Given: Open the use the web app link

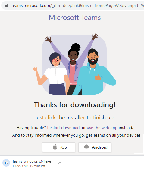Looking at the screenshot, I should [x=102, y=128].
